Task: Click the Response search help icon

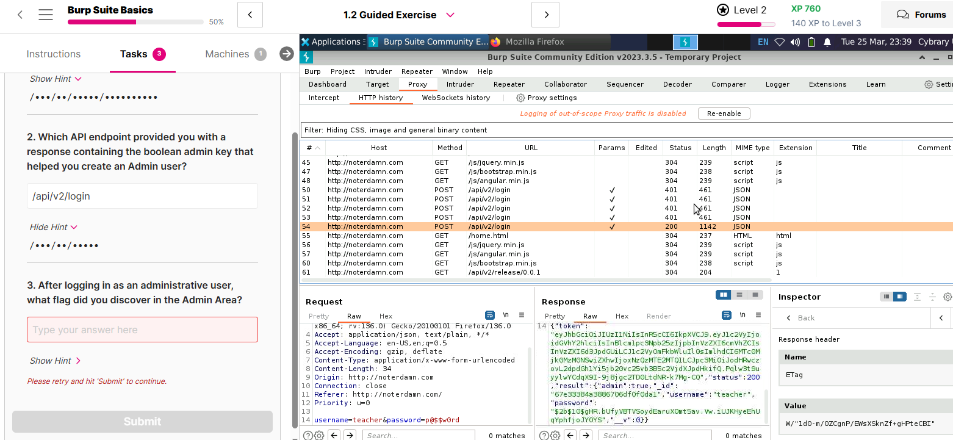Action: [x=544, y=435]
